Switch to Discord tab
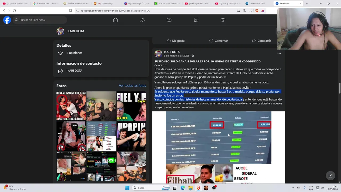 pos(137,3)
